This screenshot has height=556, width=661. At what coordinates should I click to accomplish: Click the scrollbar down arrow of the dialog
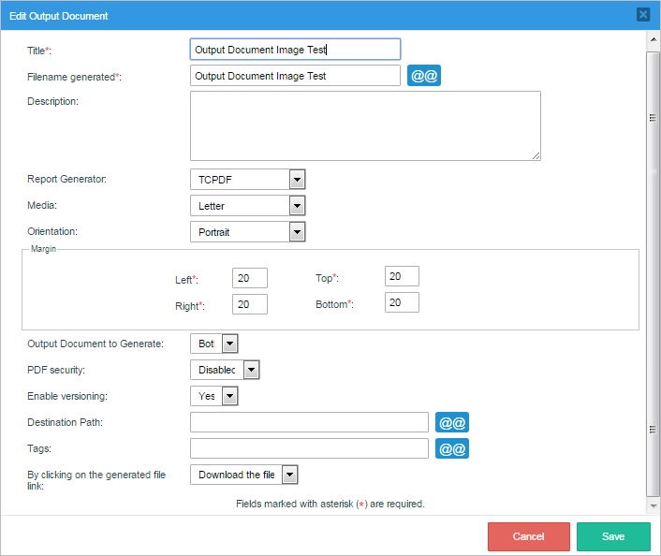tap(653, 505)
